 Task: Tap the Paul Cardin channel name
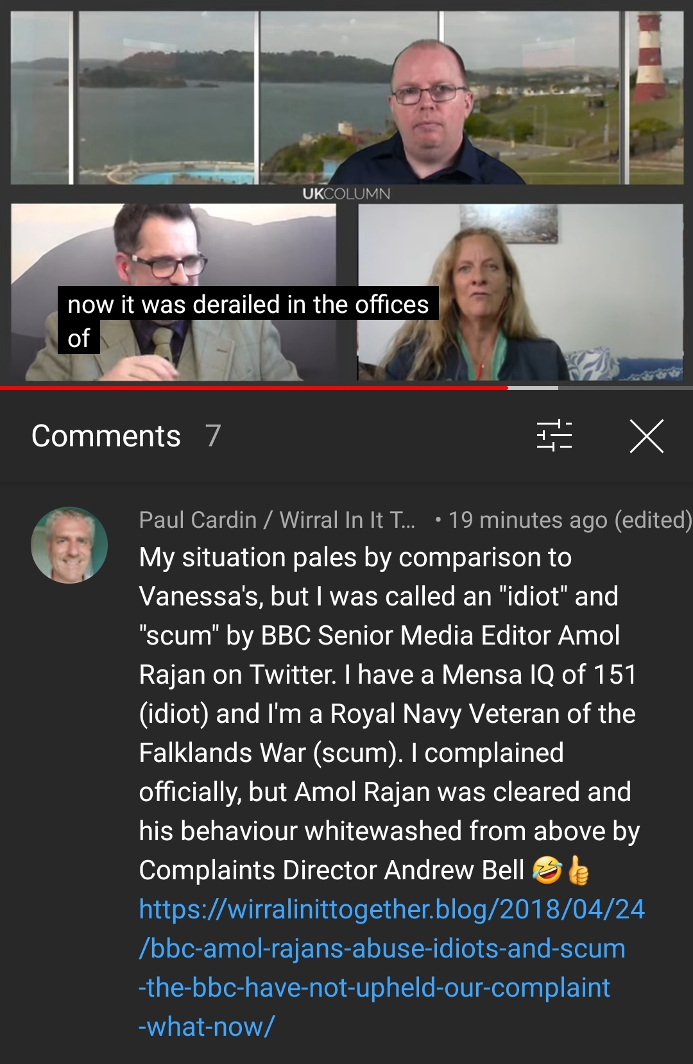click(x=277, y=519)
